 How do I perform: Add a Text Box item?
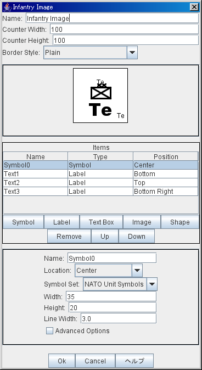click(x=101, y=222)
